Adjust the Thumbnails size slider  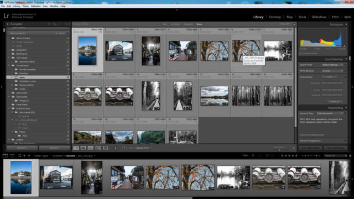[x=279, y=150]
